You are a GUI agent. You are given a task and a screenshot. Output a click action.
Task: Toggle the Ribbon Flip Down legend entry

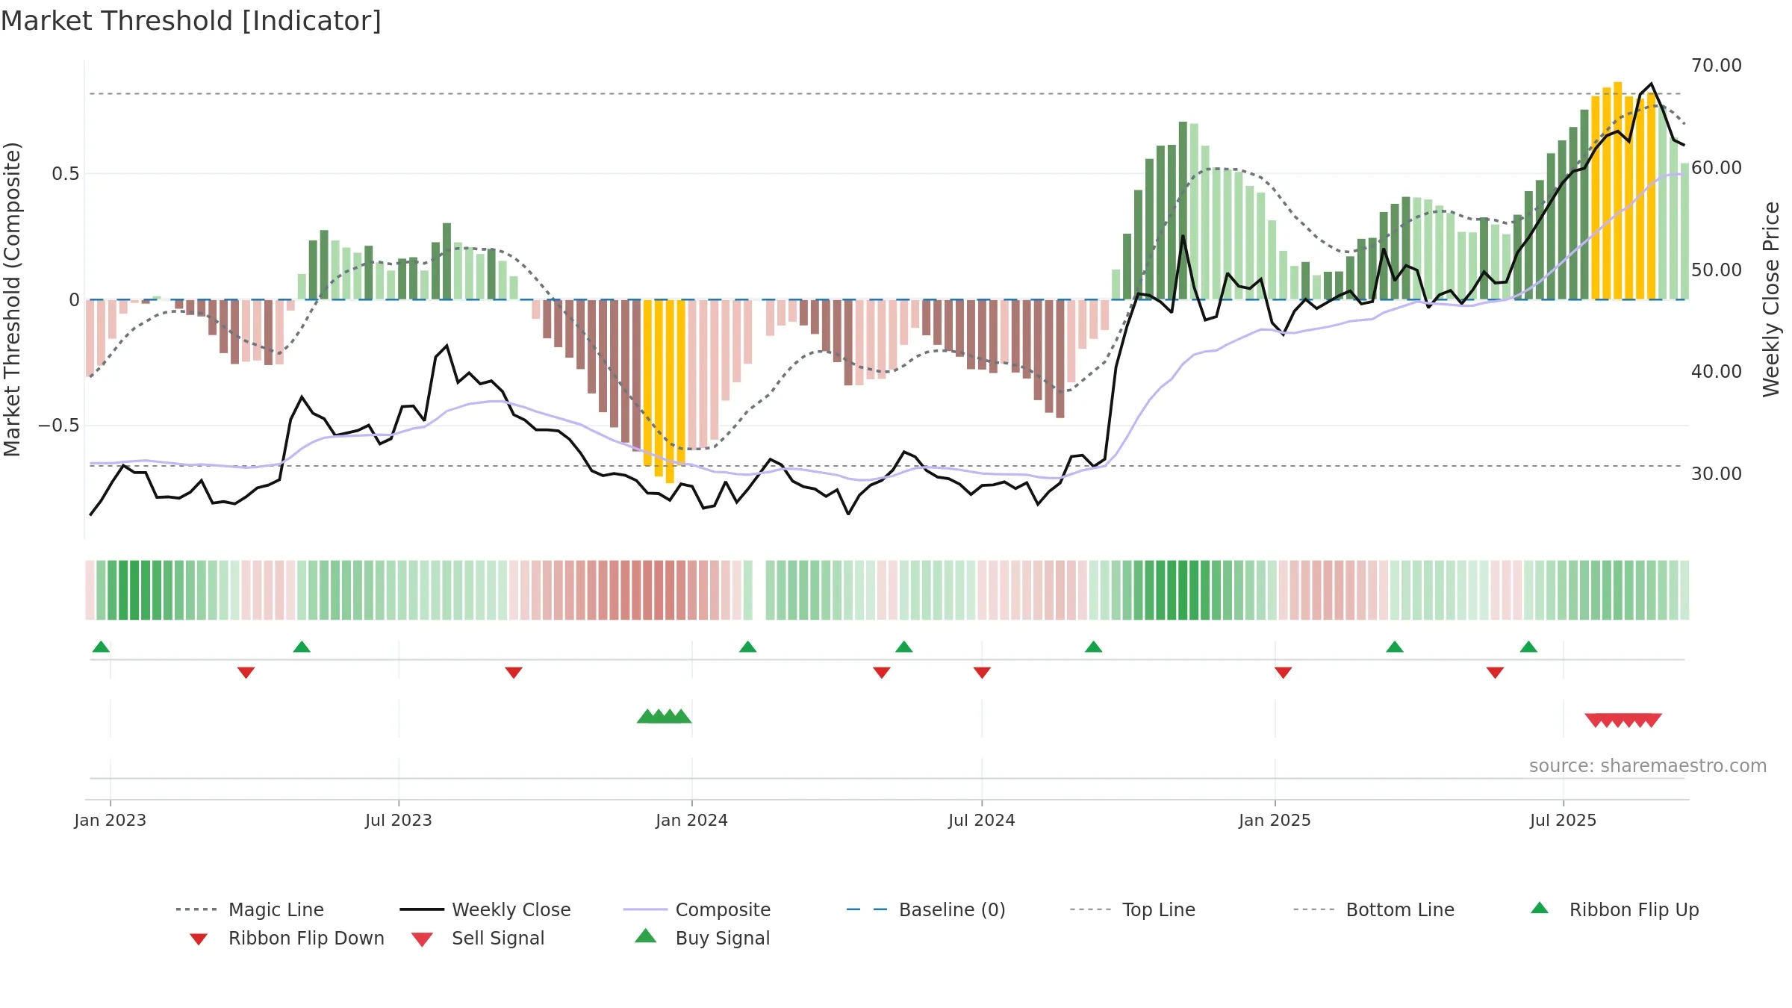click(287, 938)
